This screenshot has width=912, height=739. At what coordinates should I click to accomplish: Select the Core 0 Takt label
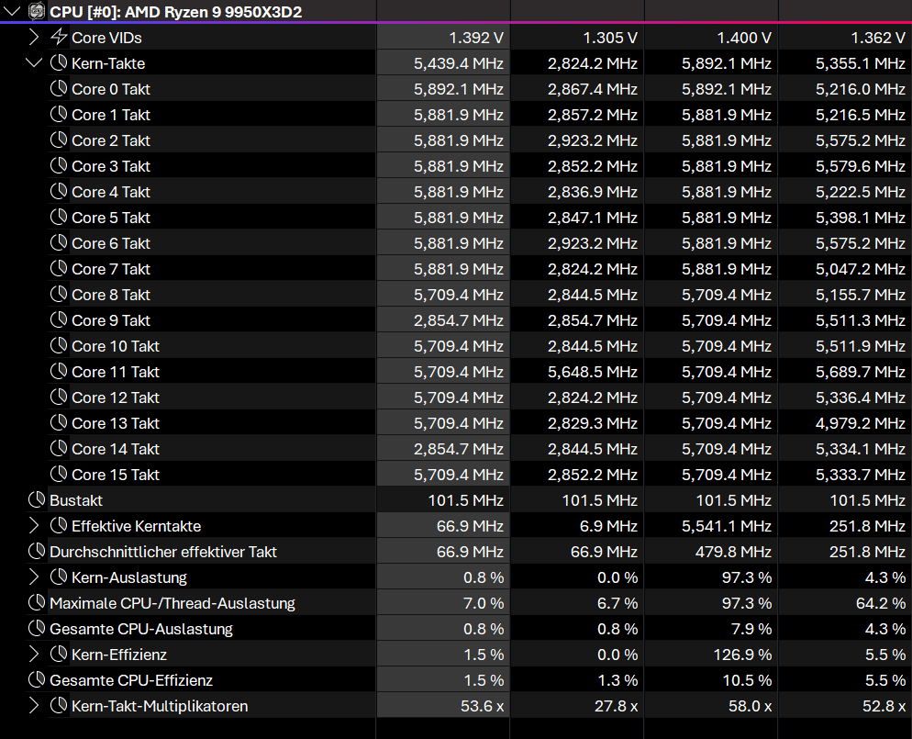coord(110,89)
